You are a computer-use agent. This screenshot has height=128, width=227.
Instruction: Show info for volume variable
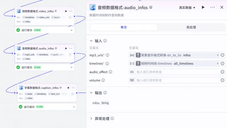pyautogui.click(x=103, y=80)
